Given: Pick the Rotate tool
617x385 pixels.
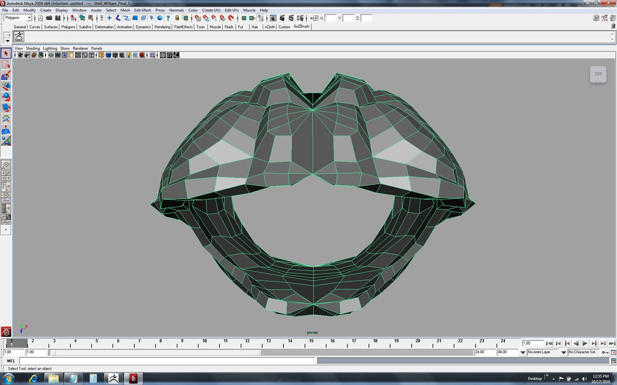Looking at the screenshot, I should pyautogui.click(x=6, y=97).
